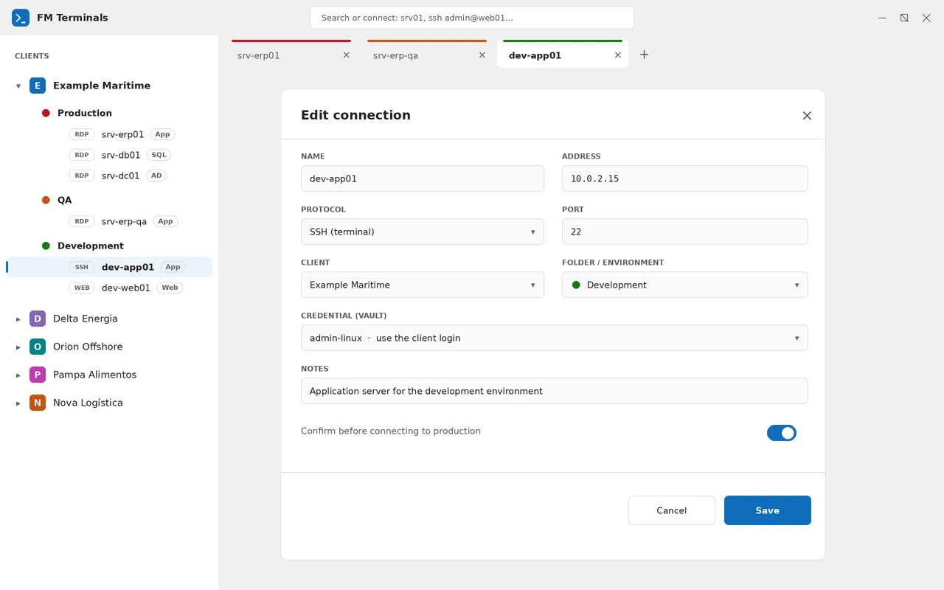
Task: Click the Orion Offshore avatar icon
Action: (38, 347)
